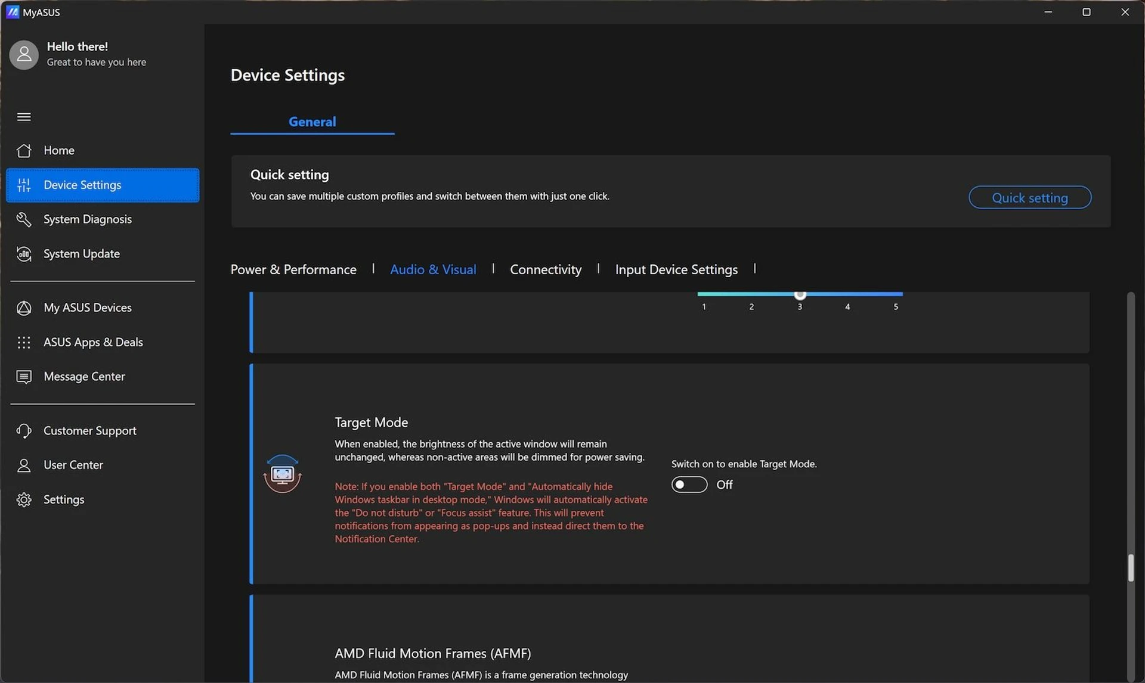The width and height of the screenshot is (1145, 683).
Task: Click the System Update icon
Action: point(24,254)
